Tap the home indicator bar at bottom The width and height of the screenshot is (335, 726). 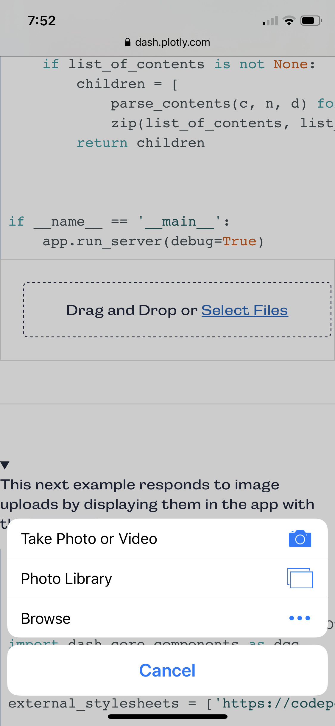pyautogui.click(x=168, y=716)
